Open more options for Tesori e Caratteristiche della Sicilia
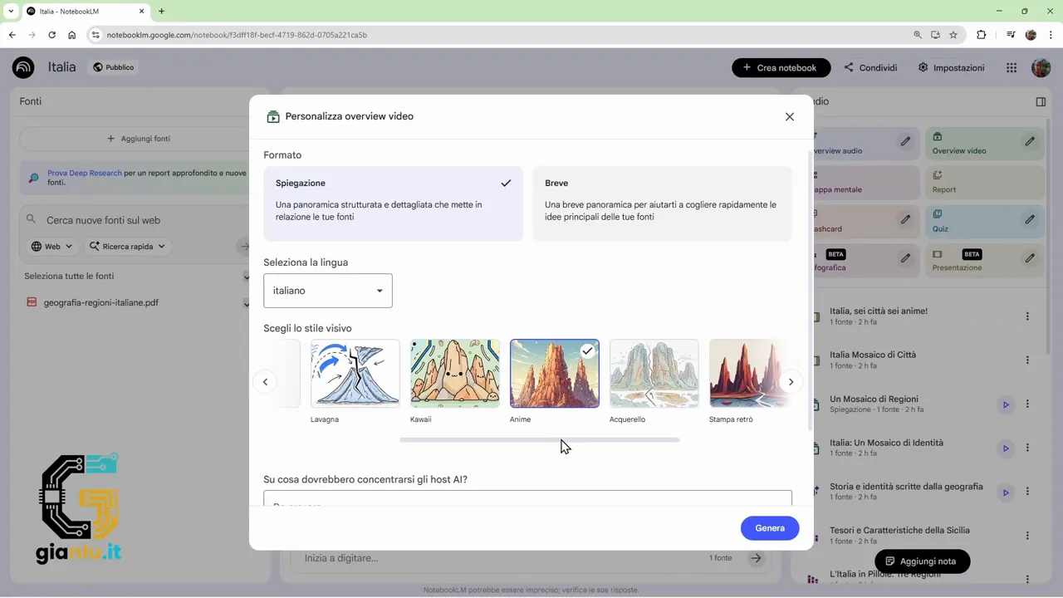1063x598 pixels. [1027, 536]
